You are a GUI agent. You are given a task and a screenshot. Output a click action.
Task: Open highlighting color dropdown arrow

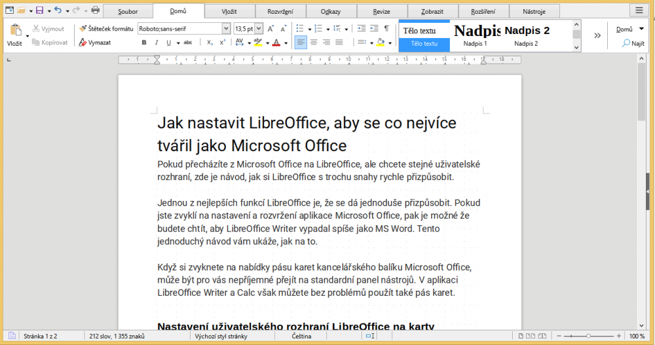(x=267, y=43)
